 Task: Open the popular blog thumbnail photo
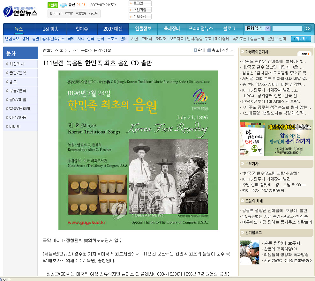249,253
